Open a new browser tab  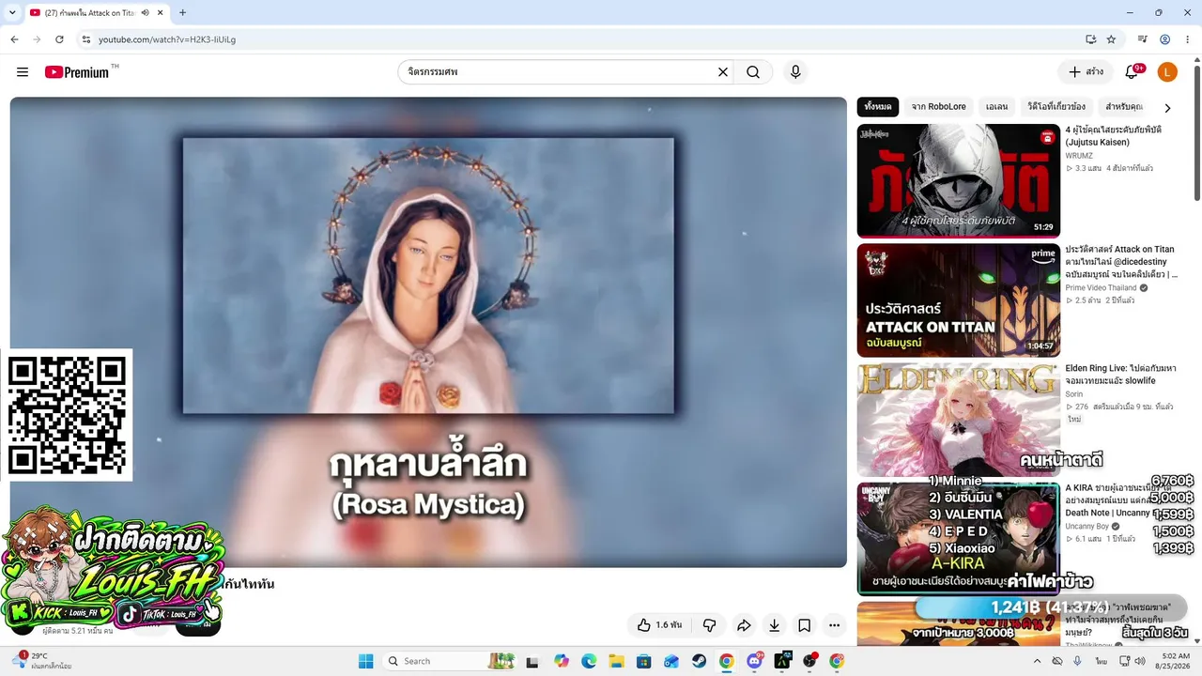click(x=182, y=12)
